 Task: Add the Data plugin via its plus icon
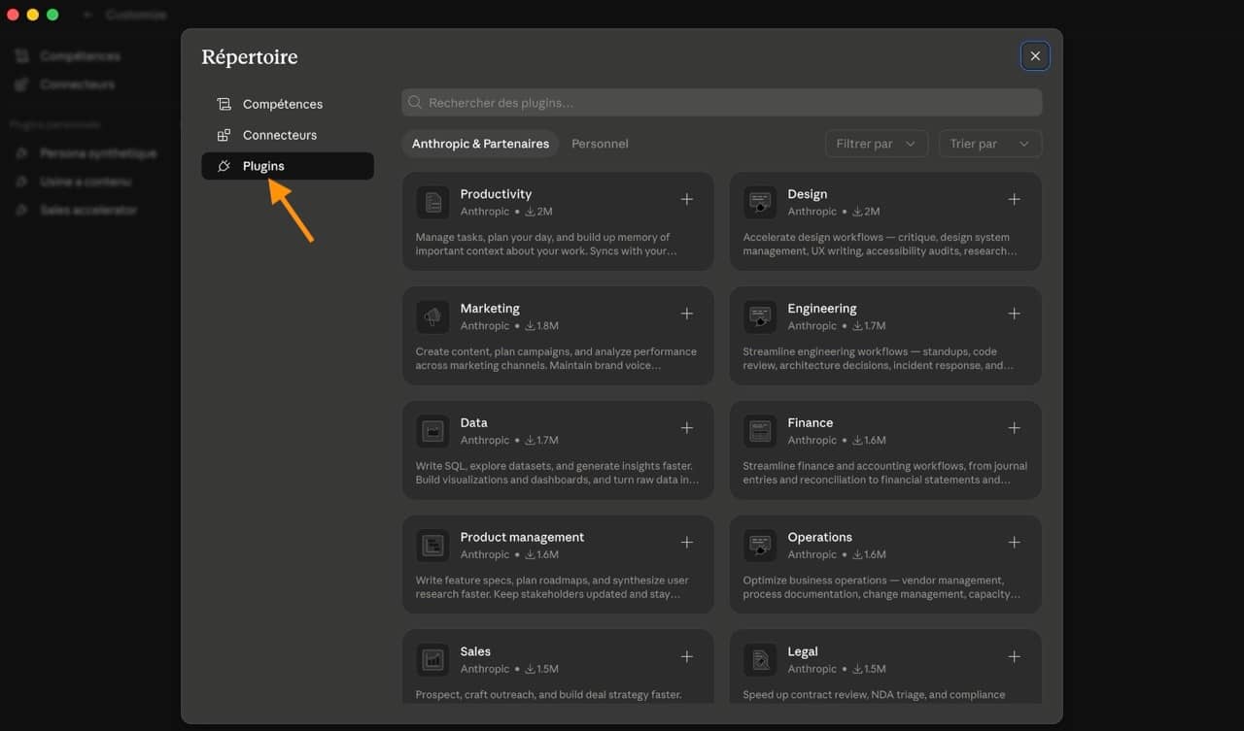686,428
